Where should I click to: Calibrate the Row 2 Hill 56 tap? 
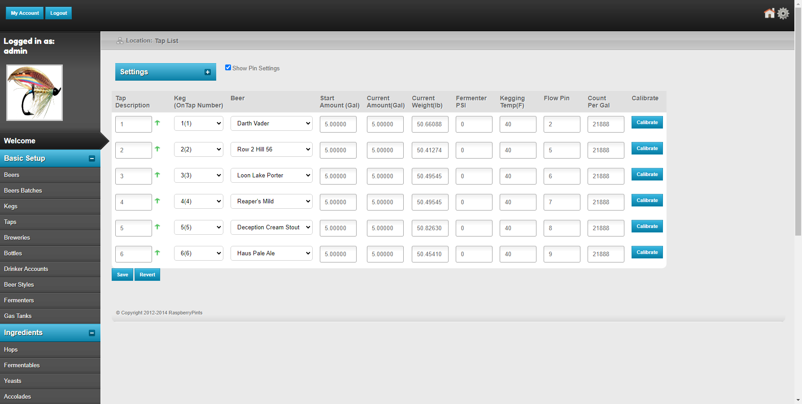[647, 148]
